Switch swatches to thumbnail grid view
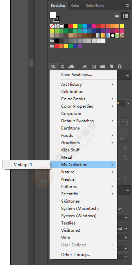This screenshot has height=265, width=132. [x=125, y=16]
